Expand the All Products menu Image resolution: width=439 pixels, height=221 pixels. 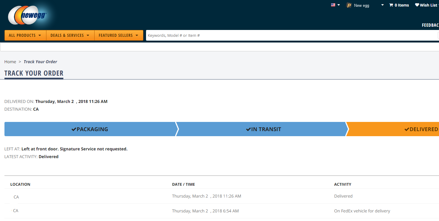click(x=25, y=35)
